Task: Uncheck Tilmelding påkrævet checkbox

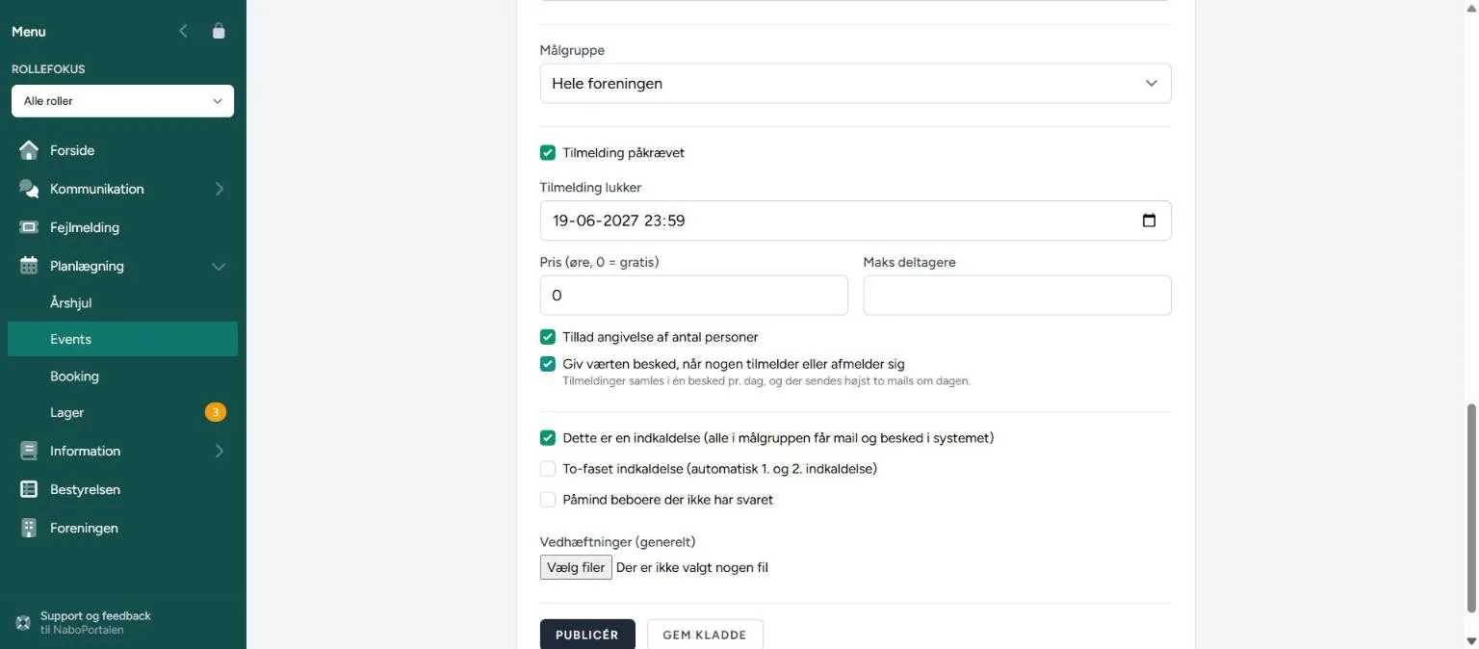Action: coord(548,152)
